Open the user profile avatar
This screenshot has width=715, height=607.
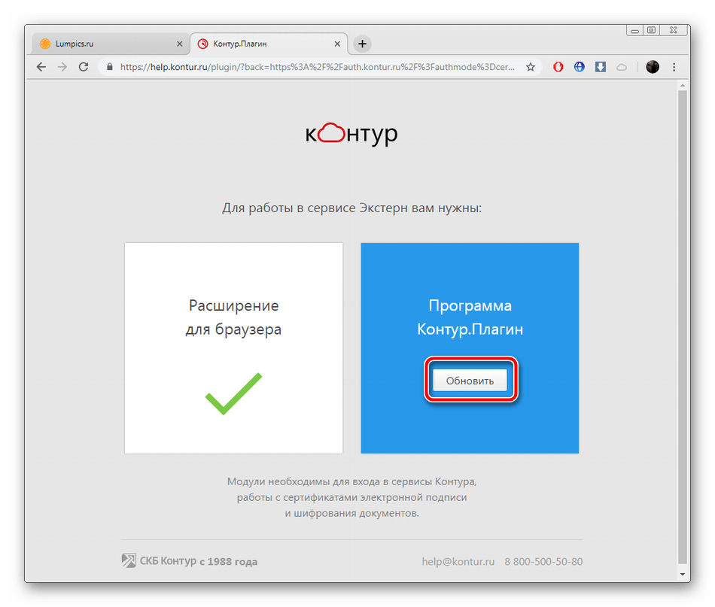(653, 67)
